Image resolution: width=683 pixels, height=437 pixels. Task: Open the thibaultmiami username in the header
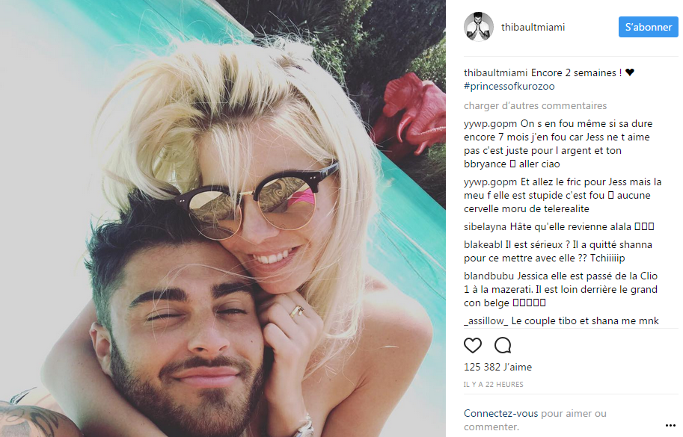533,27
